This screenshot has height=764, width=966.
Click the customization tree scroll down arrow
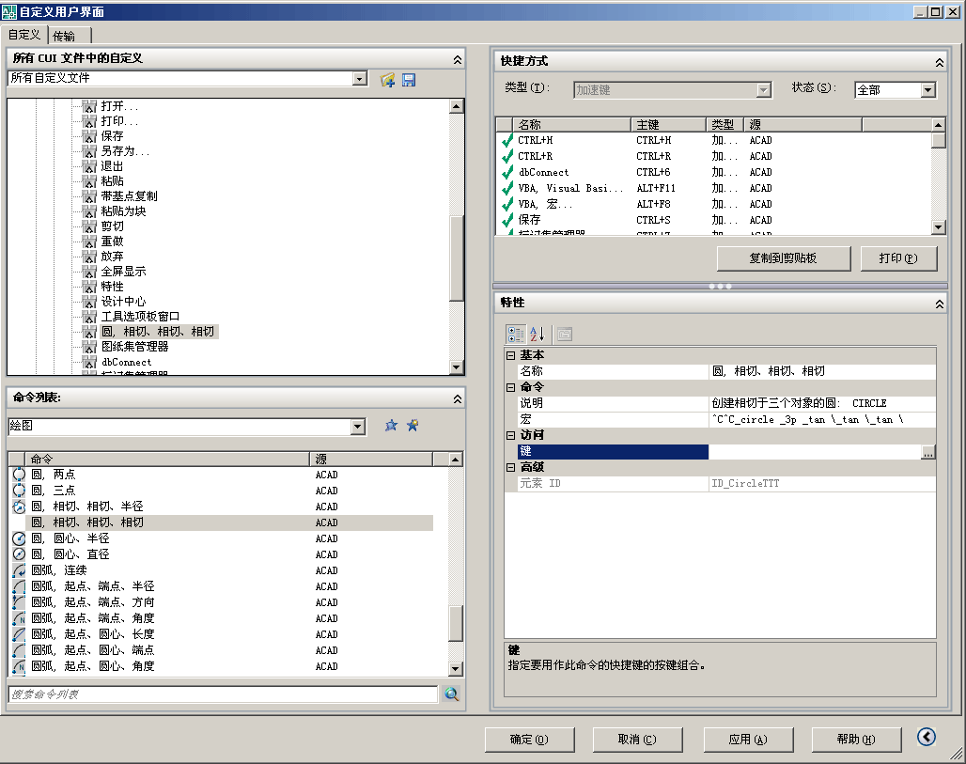[x=456, y=367]
